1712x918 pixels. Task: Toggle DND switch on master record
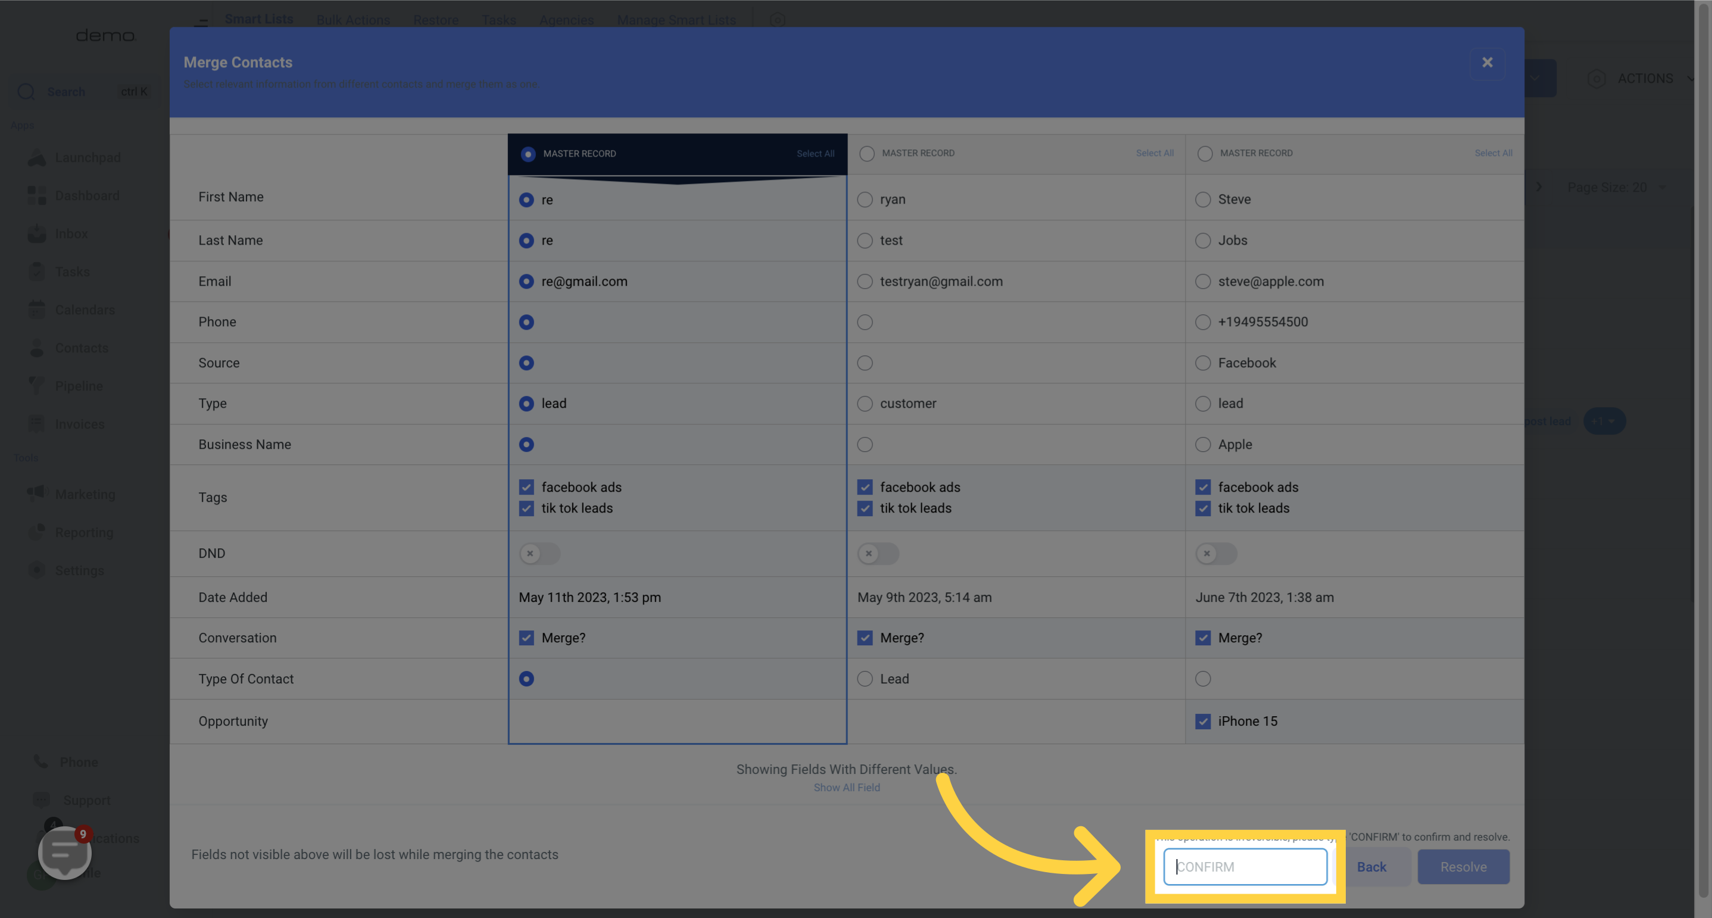click(x=539, y=554)
